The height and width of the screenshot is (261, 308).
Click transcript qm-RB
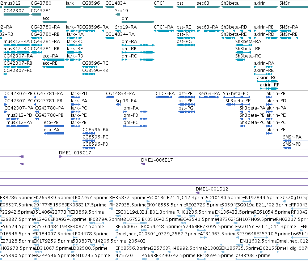point(129,49)
